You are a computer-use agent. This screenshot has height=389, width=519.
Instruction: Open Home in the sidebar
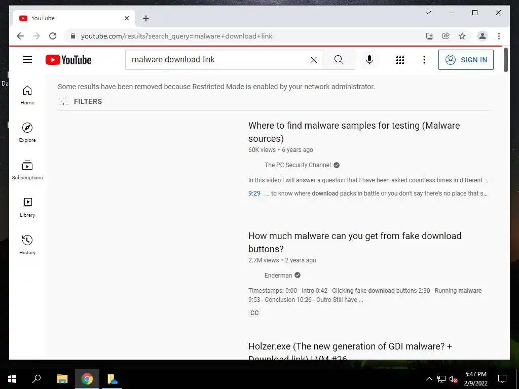(x=27, y=95)
